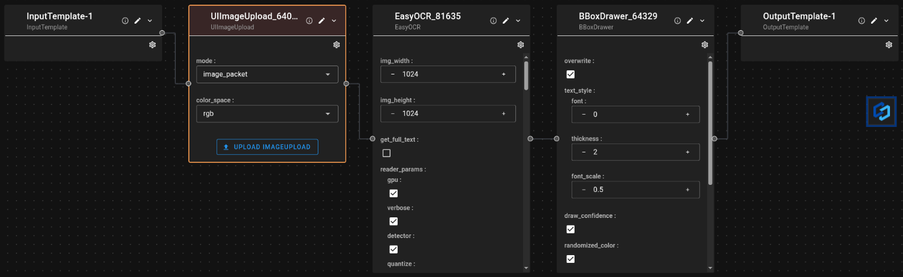This screenshot has width=903, height=277.
Task: Collapse the UIImageUpload node chevron
Action: (x=334, y=21)
